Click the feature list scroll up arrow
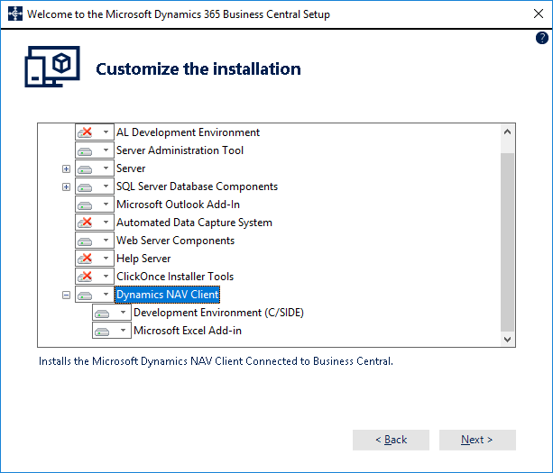Image resolution: width=553 pixels, height=473 pixels. coord(508,132)
